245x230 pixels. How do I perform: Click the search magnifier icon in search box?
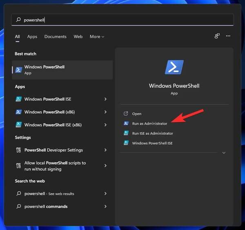pyautogui.click(x=18, y=20)
